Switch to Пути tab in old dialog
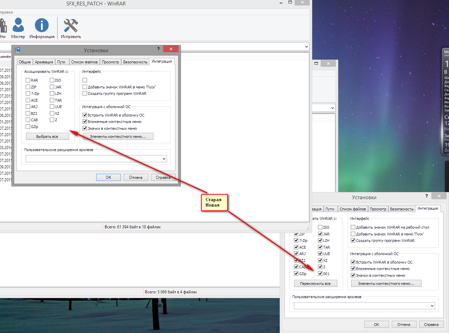 (x=61, y=62)
